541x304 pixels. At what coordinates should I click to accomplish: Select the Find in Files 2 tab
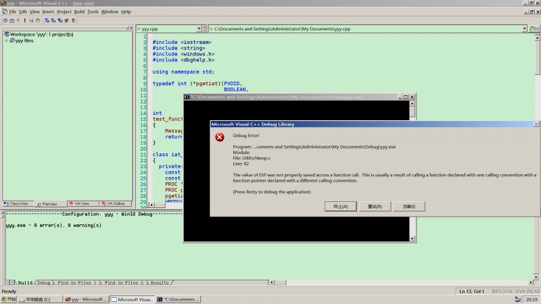pyautogui.click(x=124, y=282)
